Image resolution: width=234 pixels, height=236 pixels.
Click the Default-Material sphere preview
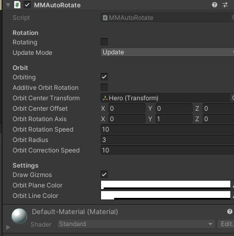point(19,216)
